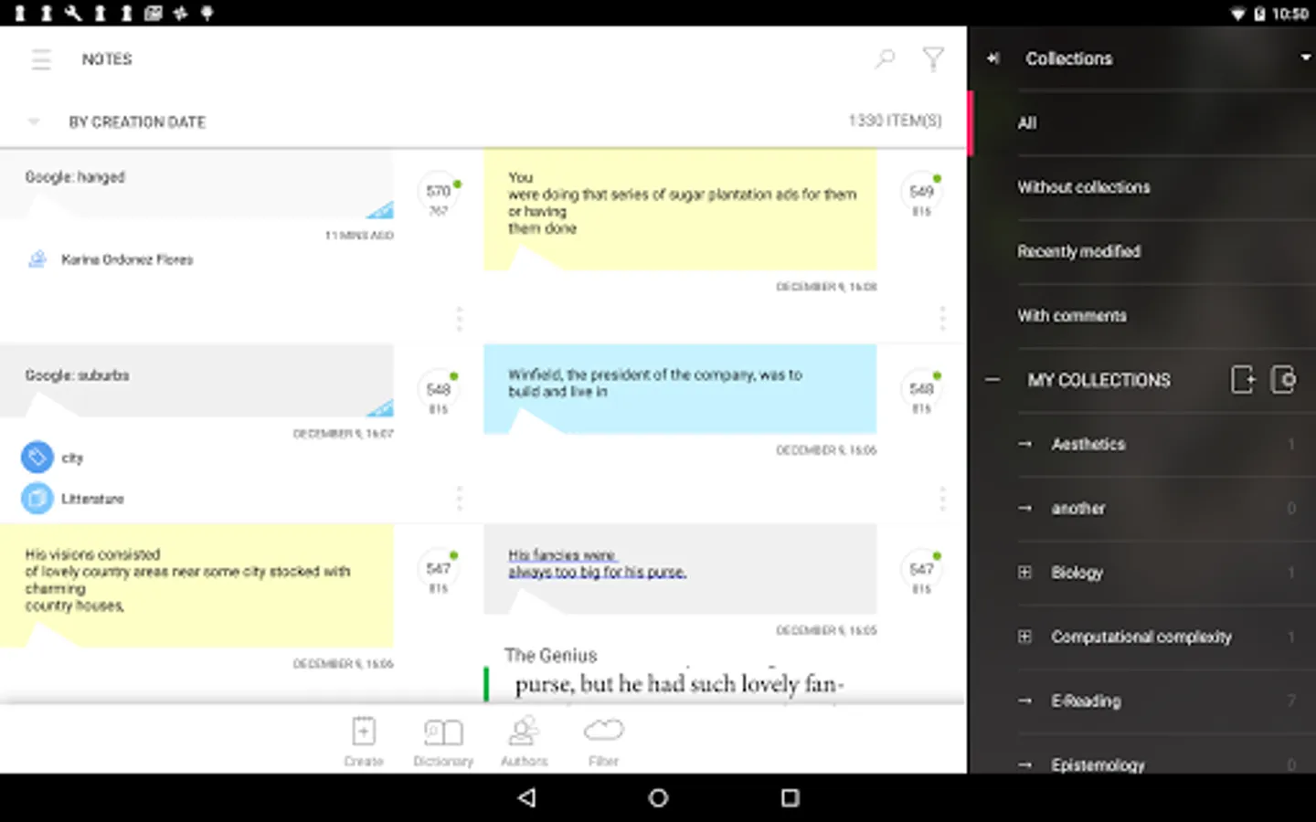This screenshot has width=1316, height=822.
Task: Tap the Filter cloud button
Action: (603, 742)
